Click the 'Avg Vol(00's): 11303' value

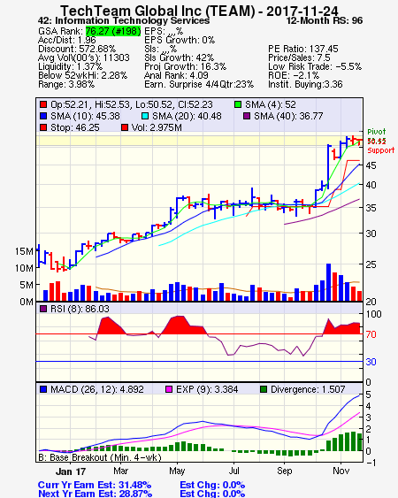click(x=84, y=57)
